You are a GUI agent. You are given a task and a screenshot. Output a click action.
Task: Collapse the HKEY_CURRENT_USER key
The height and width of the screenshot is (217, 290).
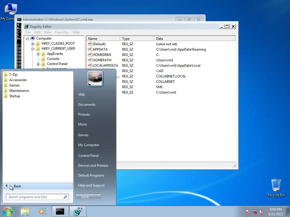click(x=33, y=49)
